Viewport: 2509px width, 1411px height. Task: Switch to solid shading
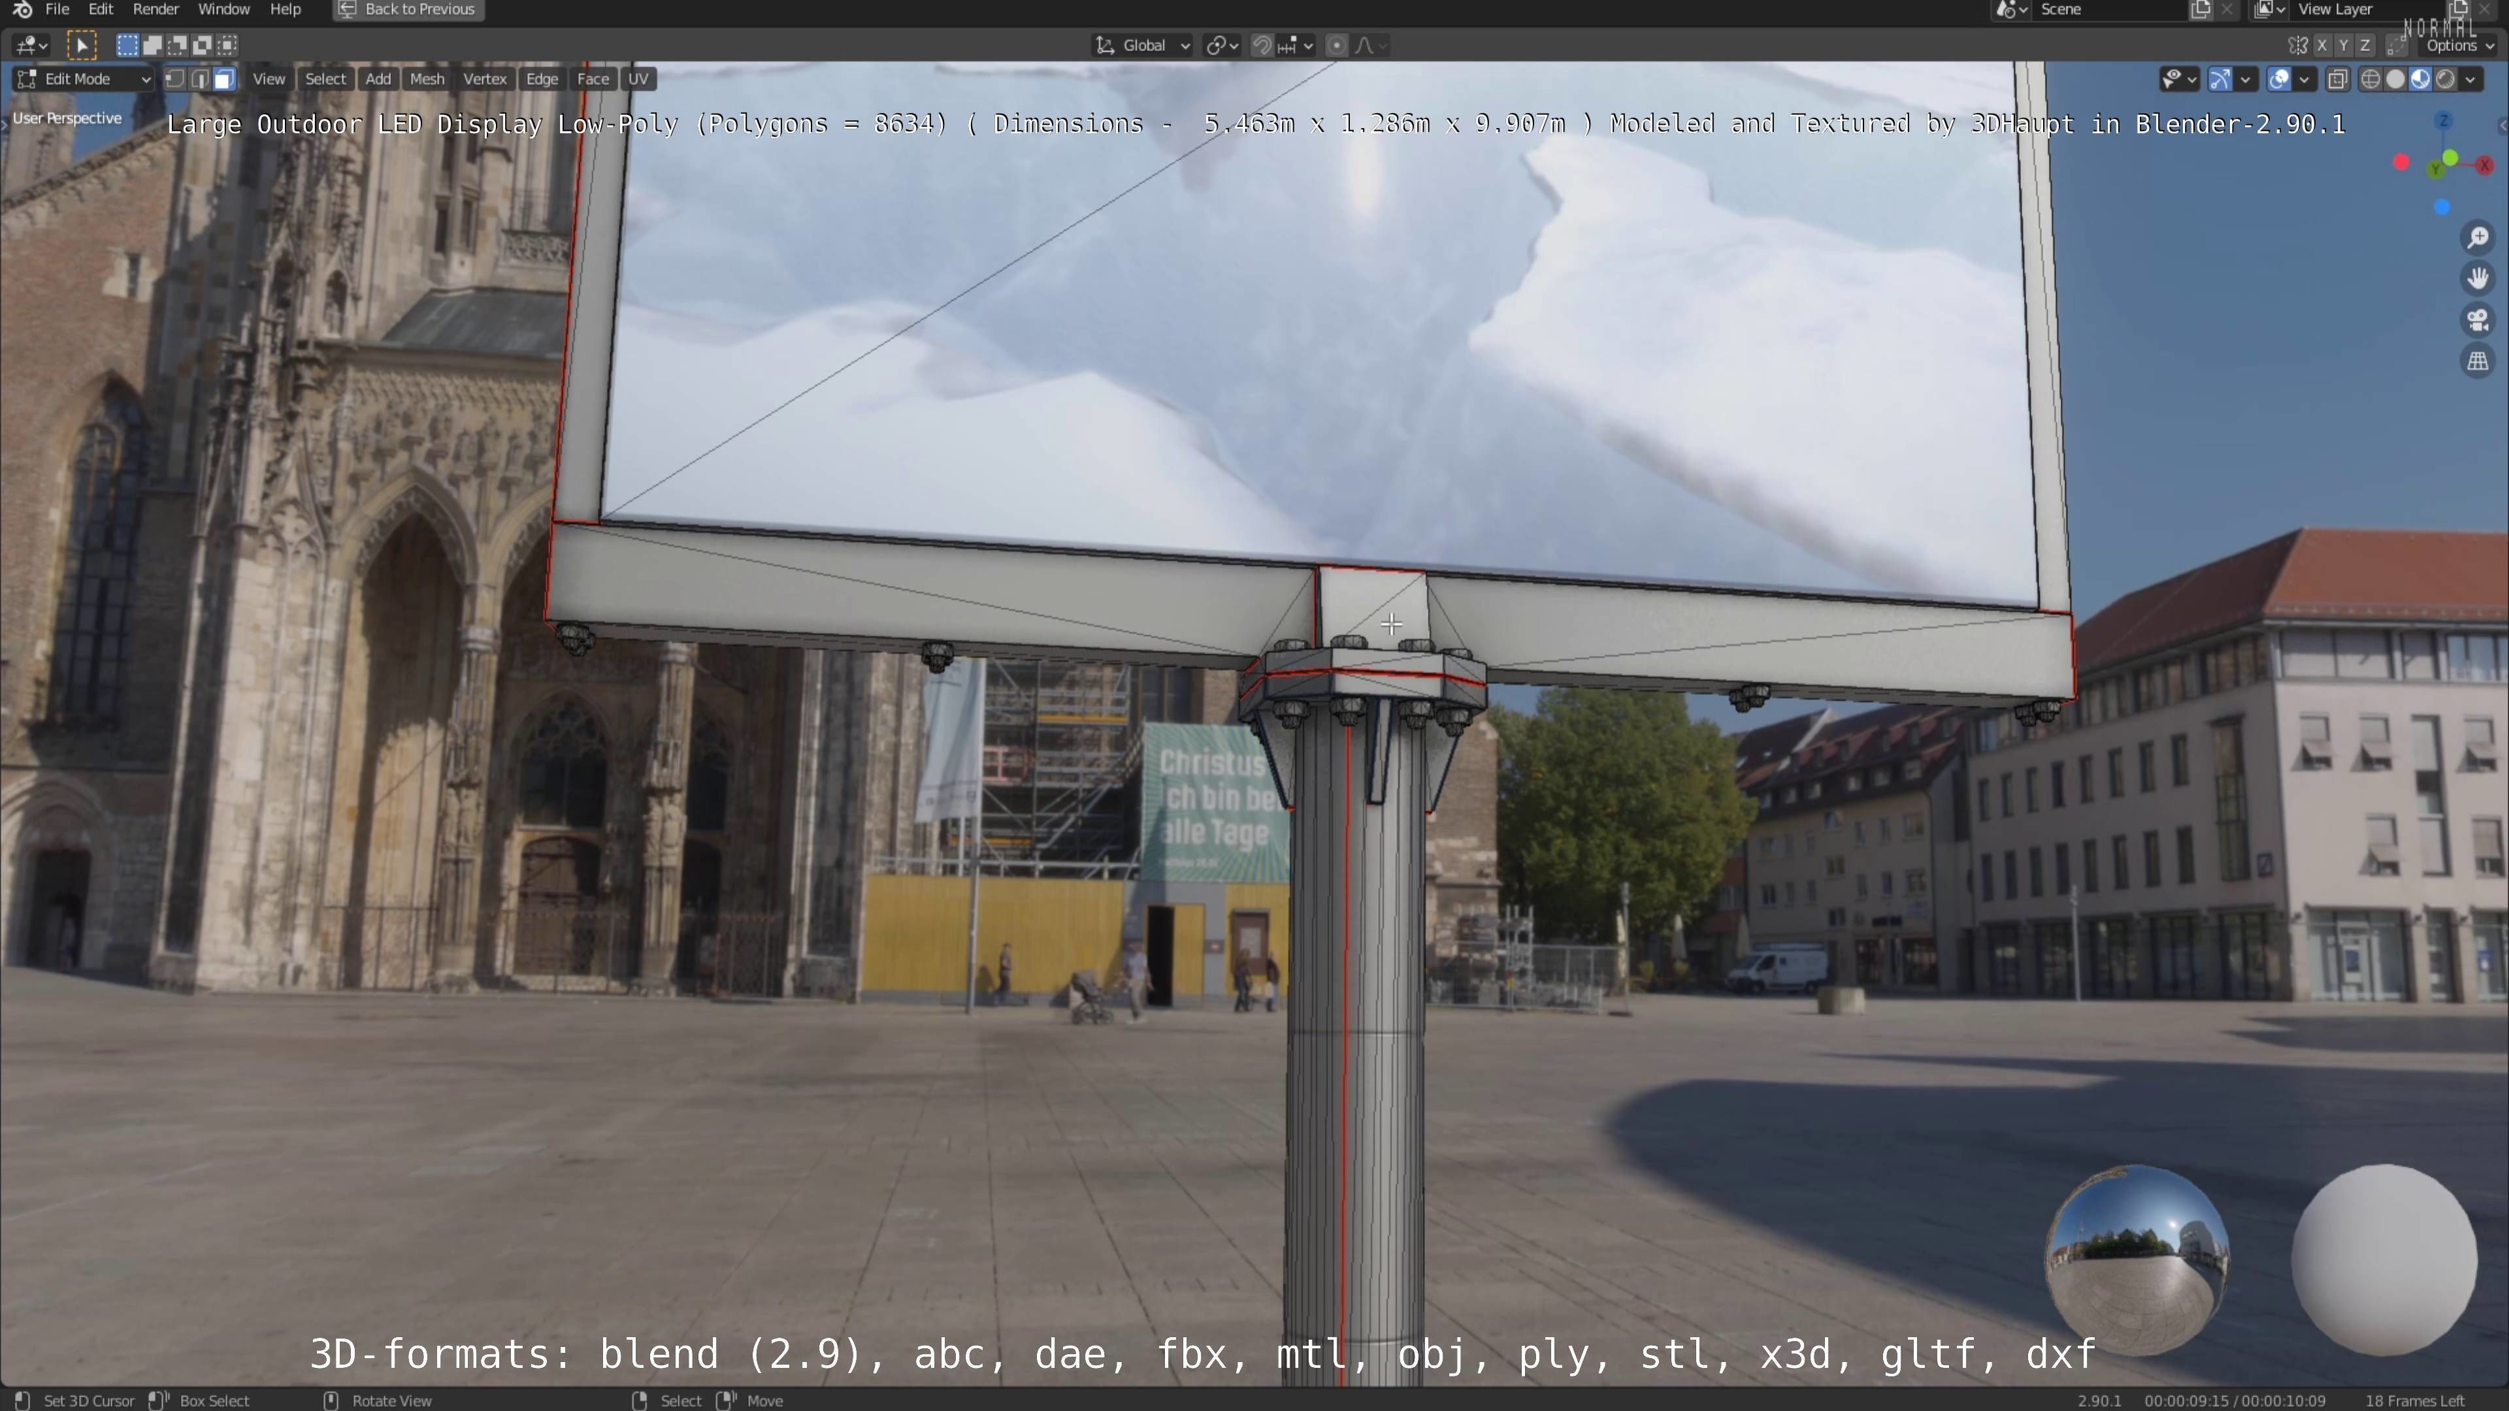click(2396, 79)
